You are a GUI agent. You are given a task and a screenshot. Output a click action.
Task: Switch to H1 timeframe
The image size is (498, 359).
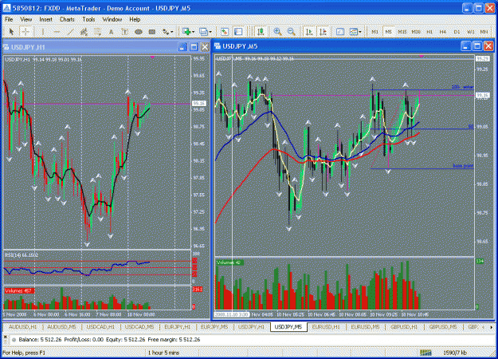pyautogui.click(x=429, y=32)
